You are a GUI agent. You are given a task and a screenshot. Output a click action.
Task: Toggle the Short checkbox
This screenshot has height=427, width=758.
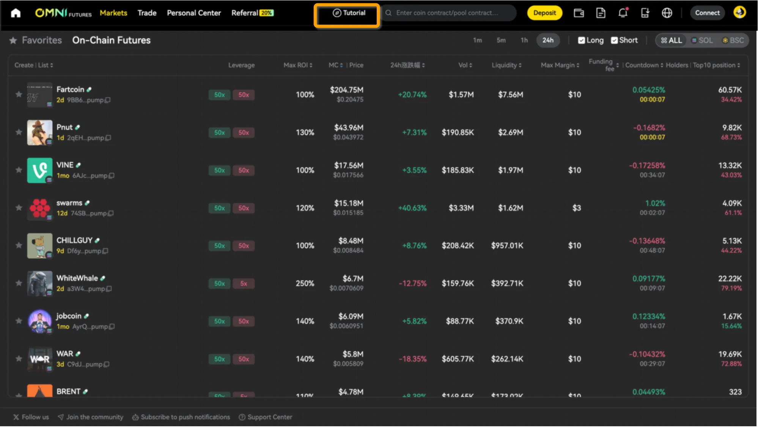[x=614, y=40]
